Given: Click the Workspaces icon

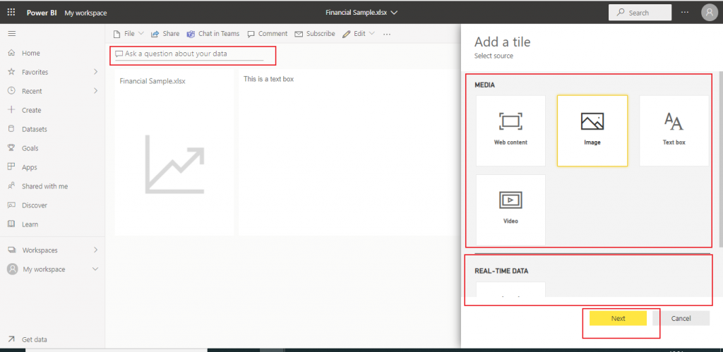Looking at the screenshot, I should click(12, 250).
